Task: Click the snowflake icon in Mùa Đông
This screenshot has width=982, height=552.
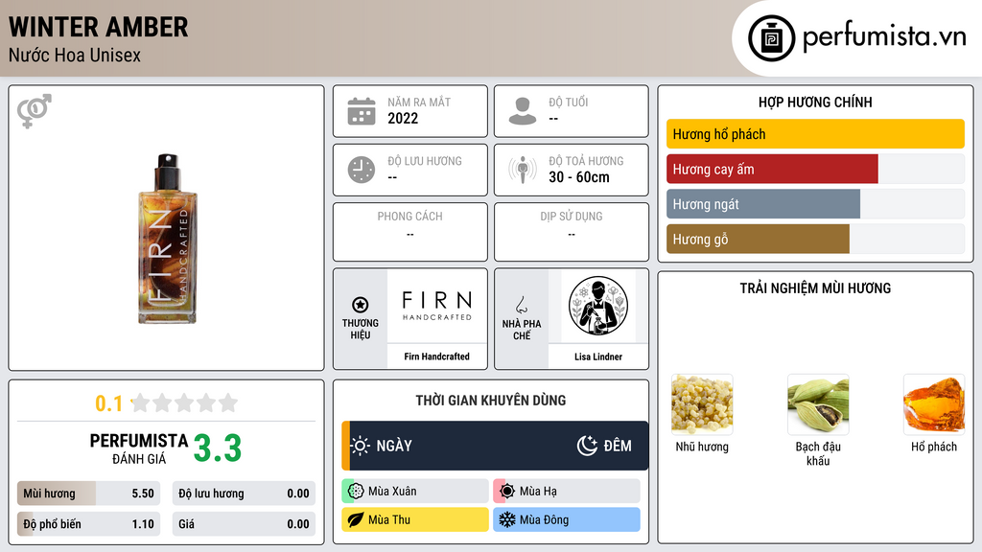Action: [x=507, y=519]
